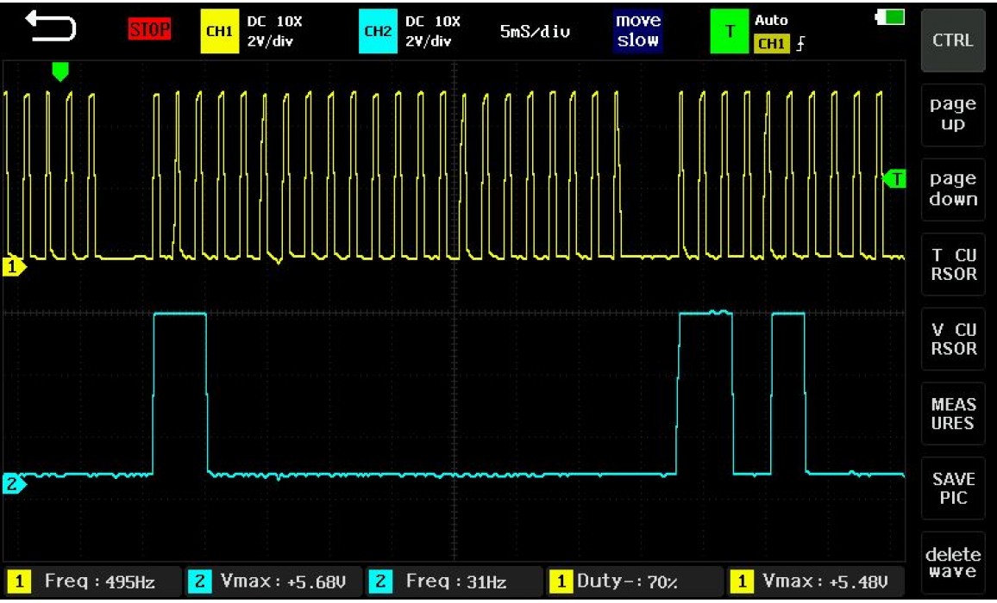Tap the green T trigger icon

(x=730, y=32)
